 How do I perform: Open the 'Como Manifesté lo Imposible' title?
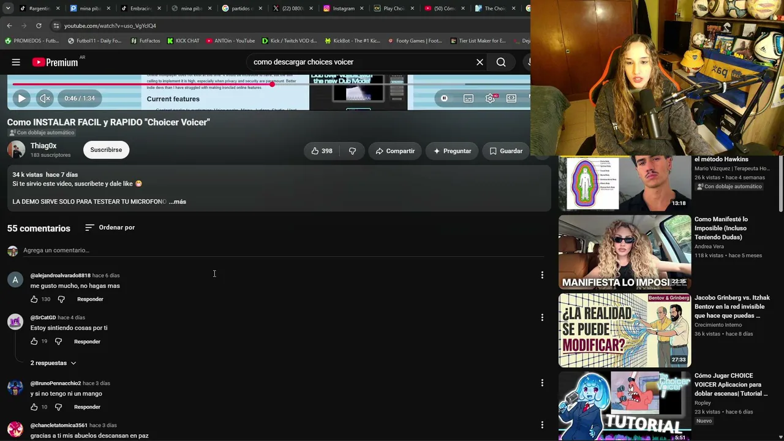[722, 228]
